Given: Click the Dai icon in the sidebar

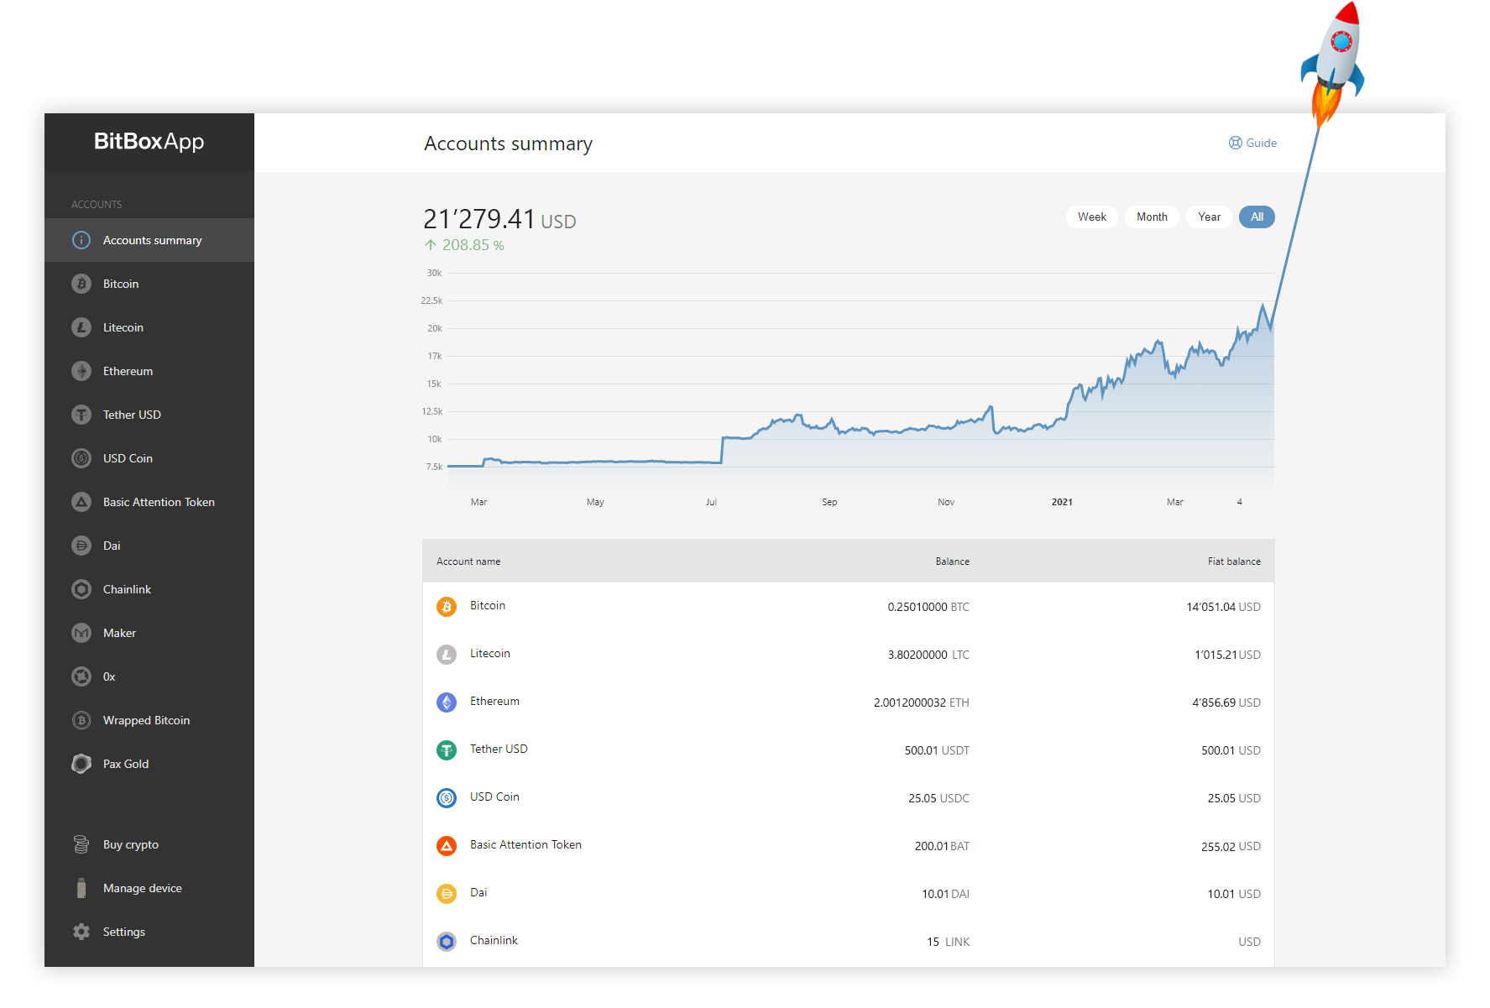Looking at the screenshot, I should pyautogui.click(x=81, y=546).
